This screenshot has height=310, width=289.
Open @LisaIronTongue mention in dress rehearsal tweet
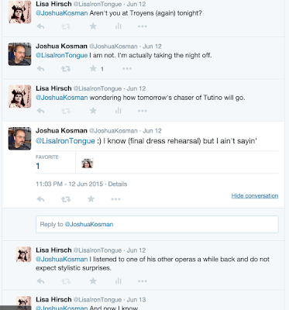click(x=65, y=141)
